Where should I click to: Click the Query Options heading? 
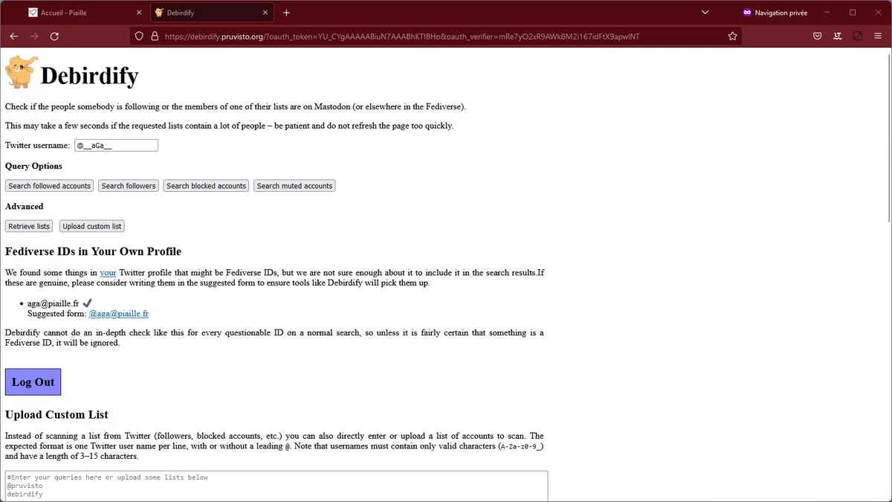click(33, 166)
